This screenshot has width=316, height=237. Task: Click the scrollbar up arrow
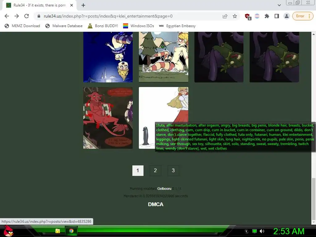coord(314,34)
